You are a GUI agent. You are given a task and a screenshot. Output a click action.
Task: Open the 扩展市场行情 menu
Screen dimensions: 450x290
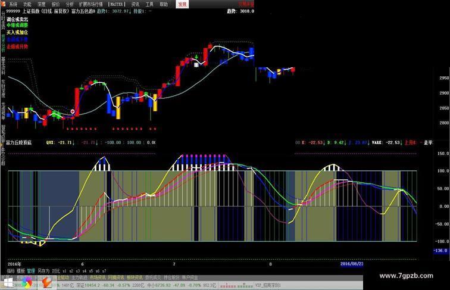point(90,4)
